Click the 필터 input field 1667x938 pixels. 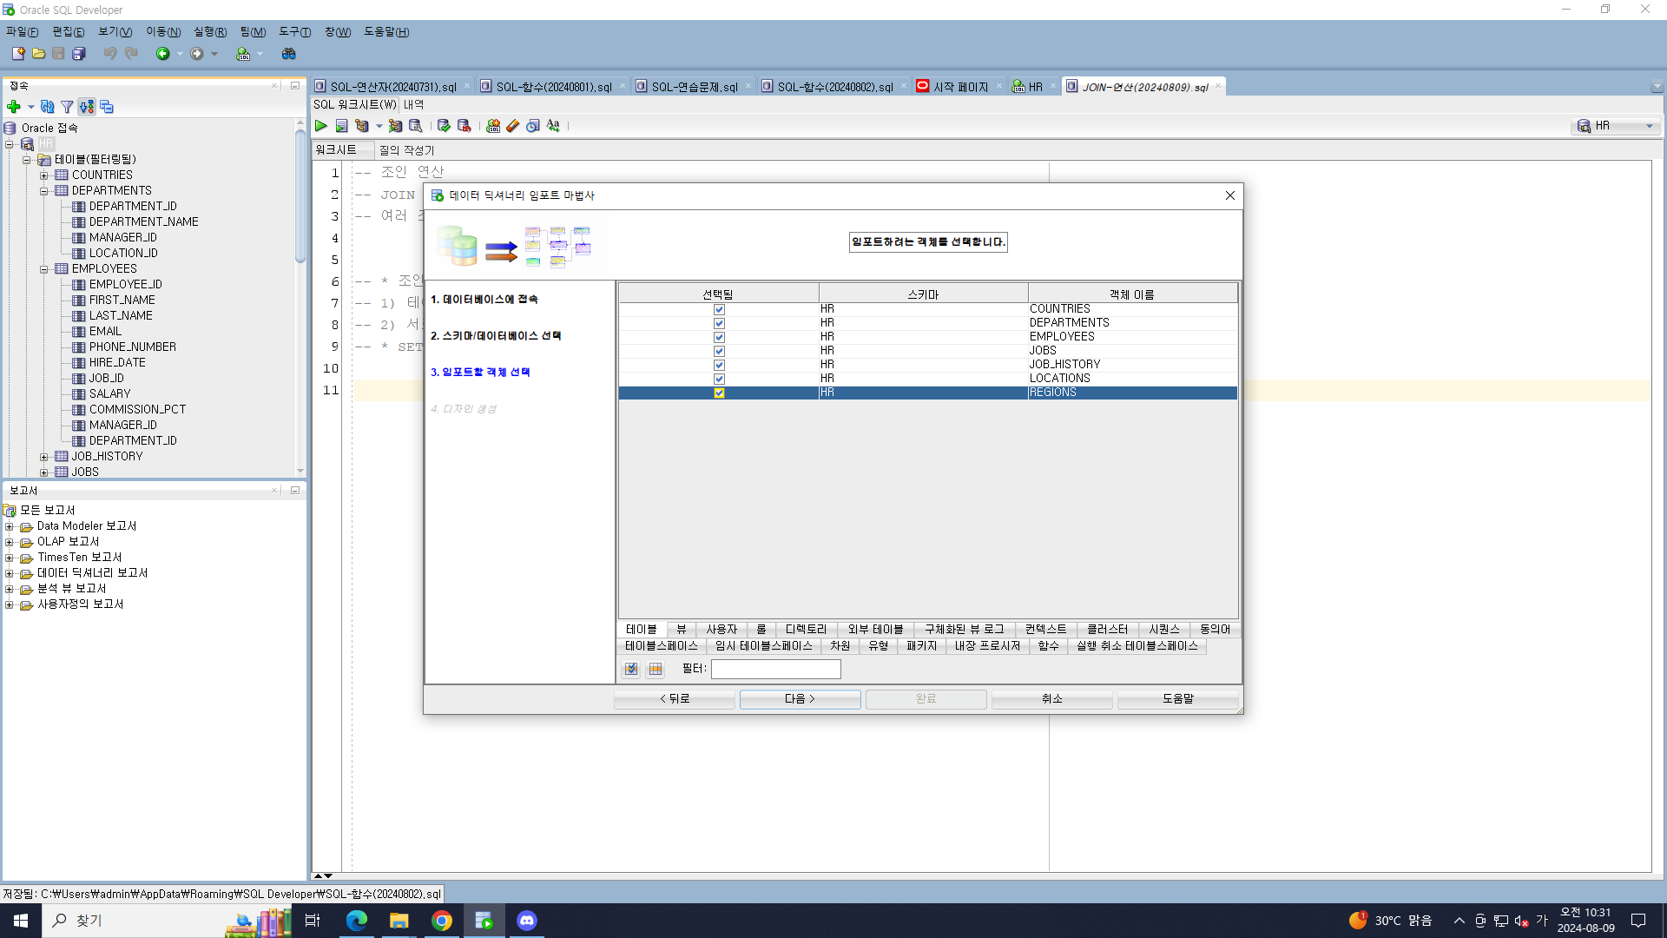pyautogui.click(x=775, y=669)
